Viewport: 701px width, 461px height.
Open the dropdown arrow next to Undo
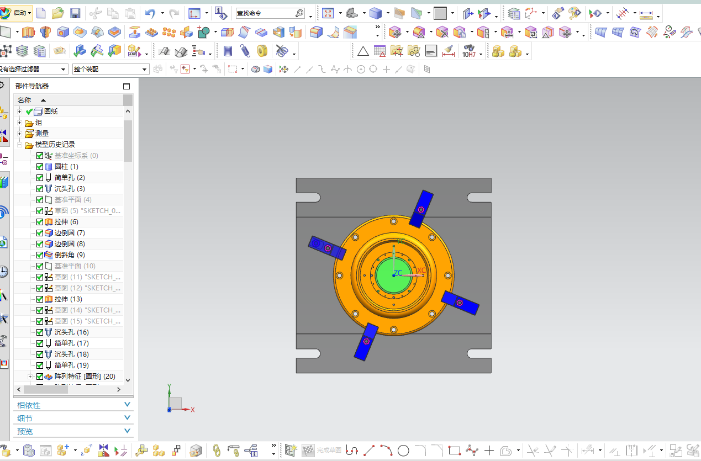pos(162,13)
